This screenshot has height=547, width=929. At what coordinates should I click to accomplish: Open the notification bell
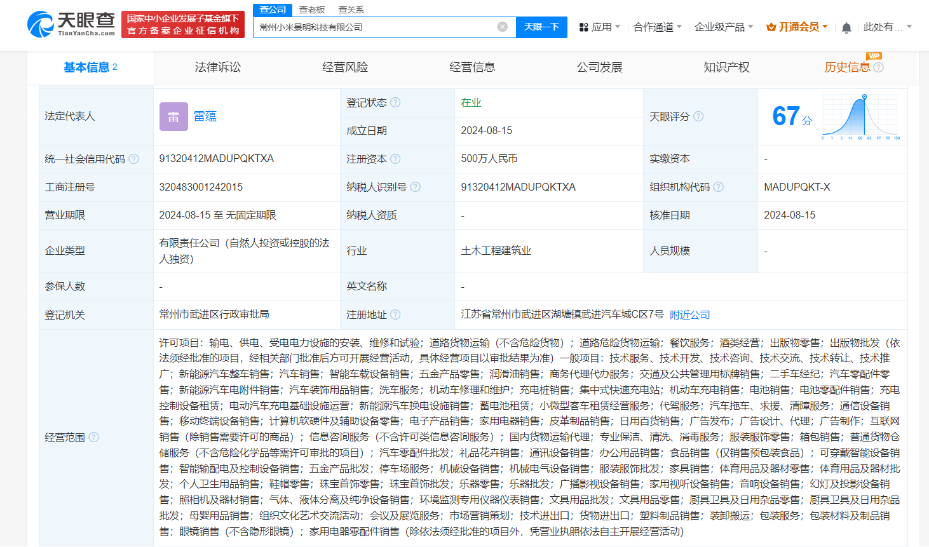[846, 27]
